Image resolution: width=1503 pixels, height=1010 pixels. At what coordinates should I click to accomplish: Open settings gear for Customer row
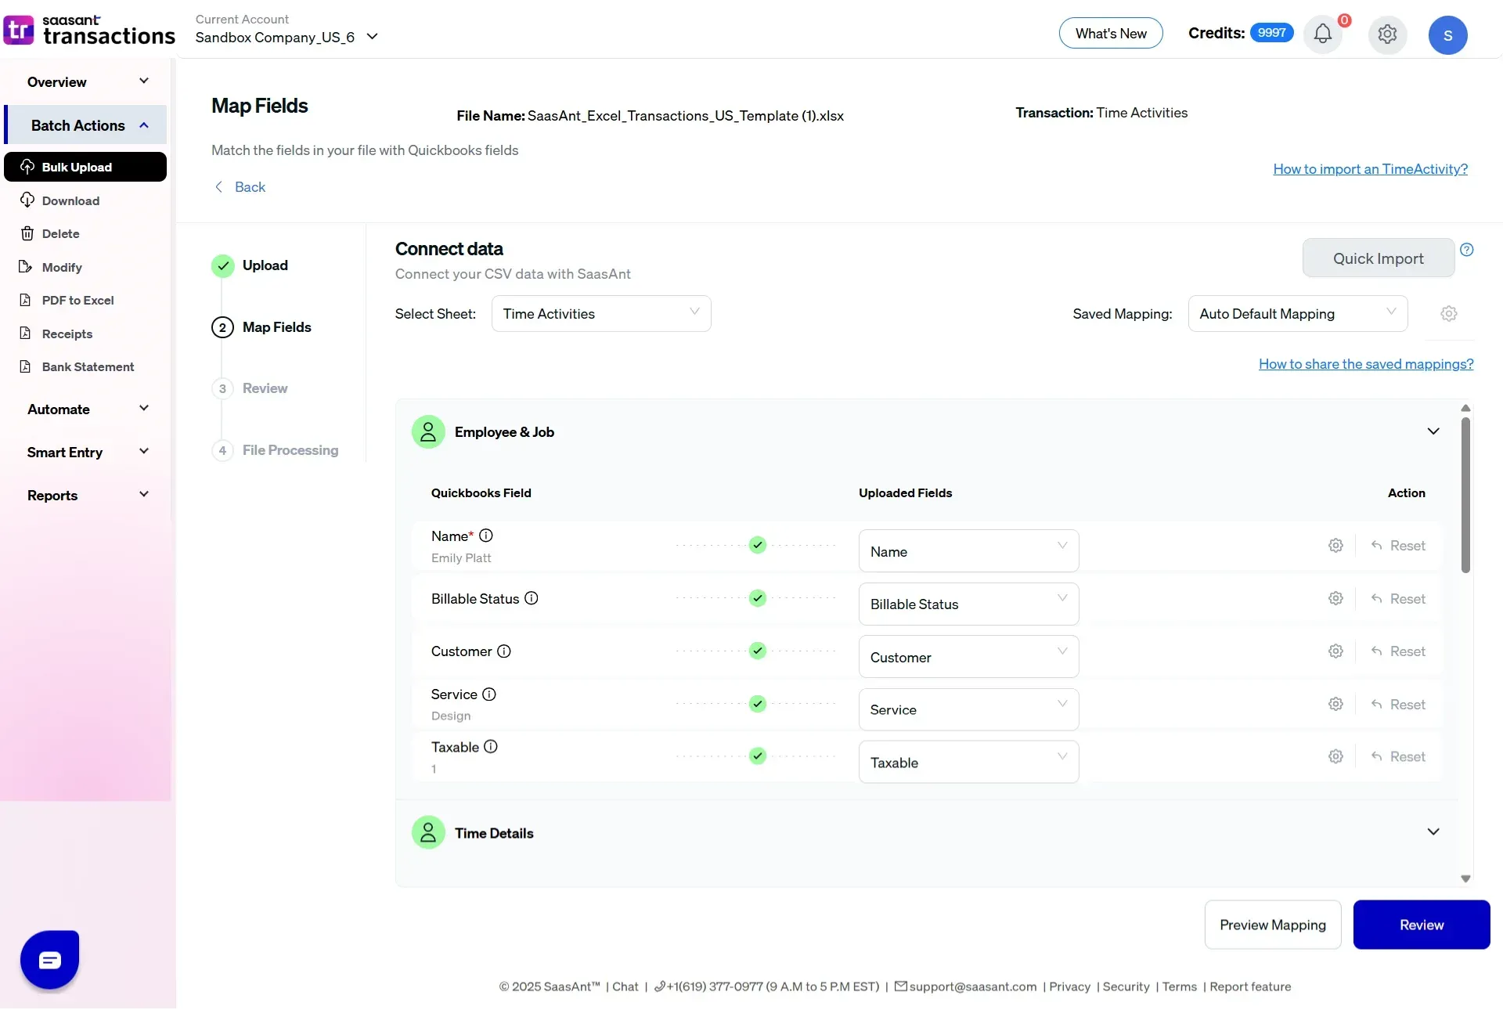[x=1335, y=651]
